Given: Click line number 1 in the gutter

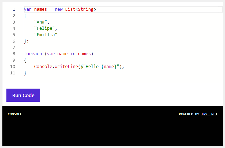Looking at the screenshot, I should point(14,9).
